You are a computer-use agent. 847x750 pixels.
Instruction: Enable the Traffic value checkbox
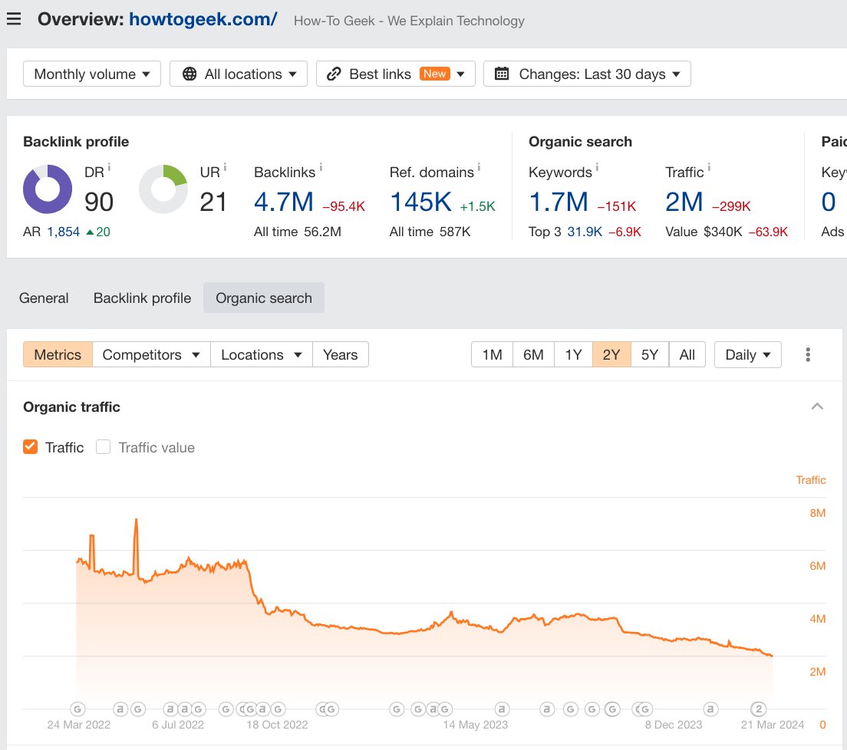coord(103,446)
